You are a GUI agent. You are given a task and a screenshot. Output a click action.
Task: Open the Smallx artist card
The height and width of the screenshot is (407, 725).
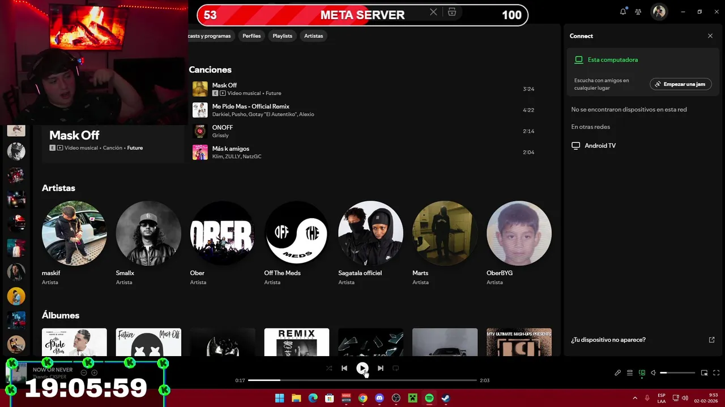pyautogui.click(x=148, y=243)
